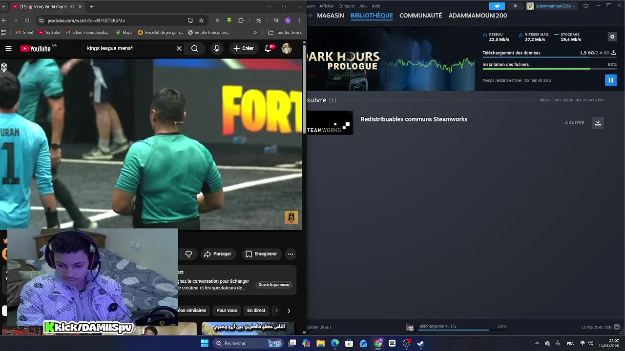Screen dimensions: 625x351
Task: Clear the YouTube search text
Action: click(179, 48)
